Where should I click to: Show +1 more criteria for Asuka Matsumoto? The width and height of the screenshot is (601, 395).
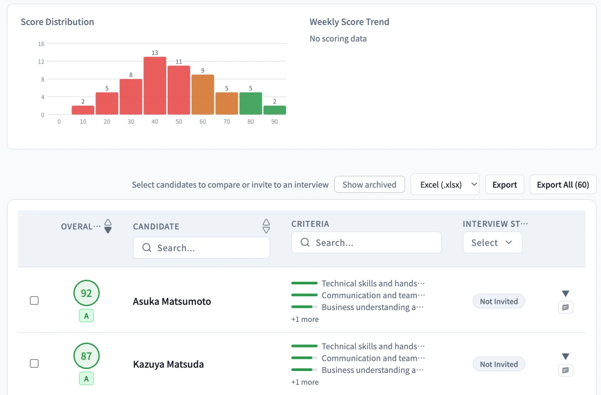pyautogui.click(x=305, y=319)
